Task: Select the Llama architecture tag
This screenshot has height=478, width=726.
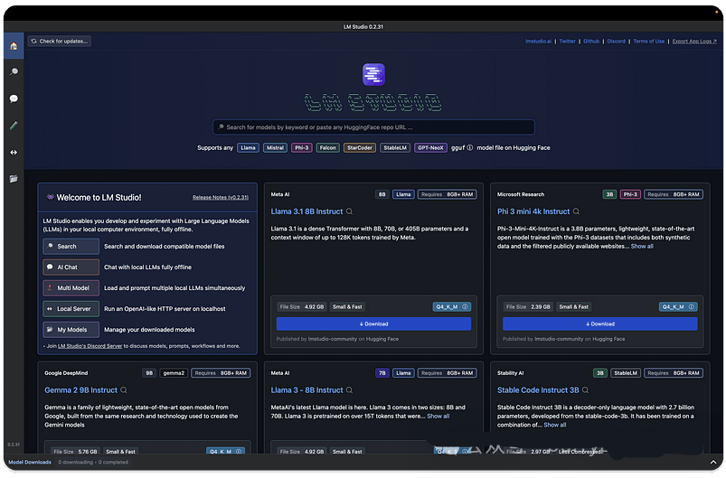Action: (248, 147)
